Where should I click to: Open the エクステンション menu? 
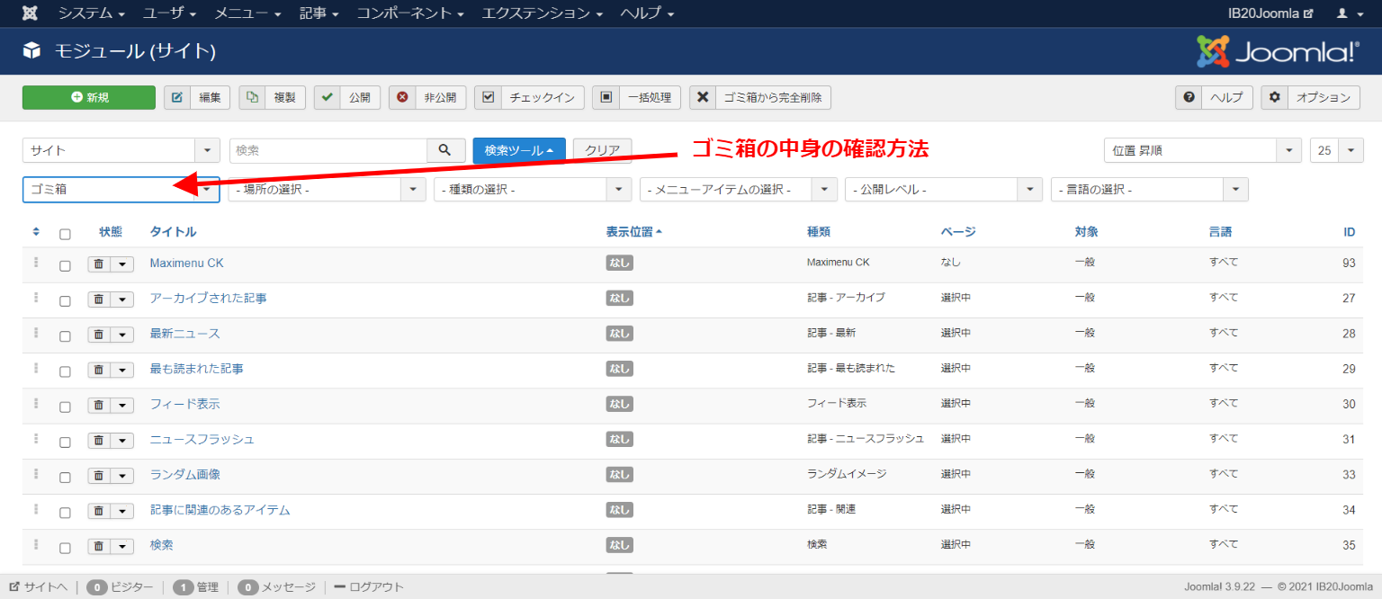(x=541, y=13)
